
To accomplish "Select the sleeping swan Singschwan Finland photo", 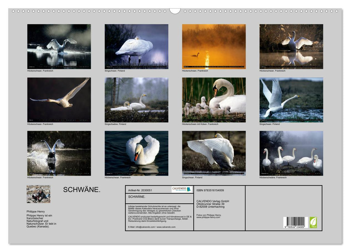I will [137, 46].
